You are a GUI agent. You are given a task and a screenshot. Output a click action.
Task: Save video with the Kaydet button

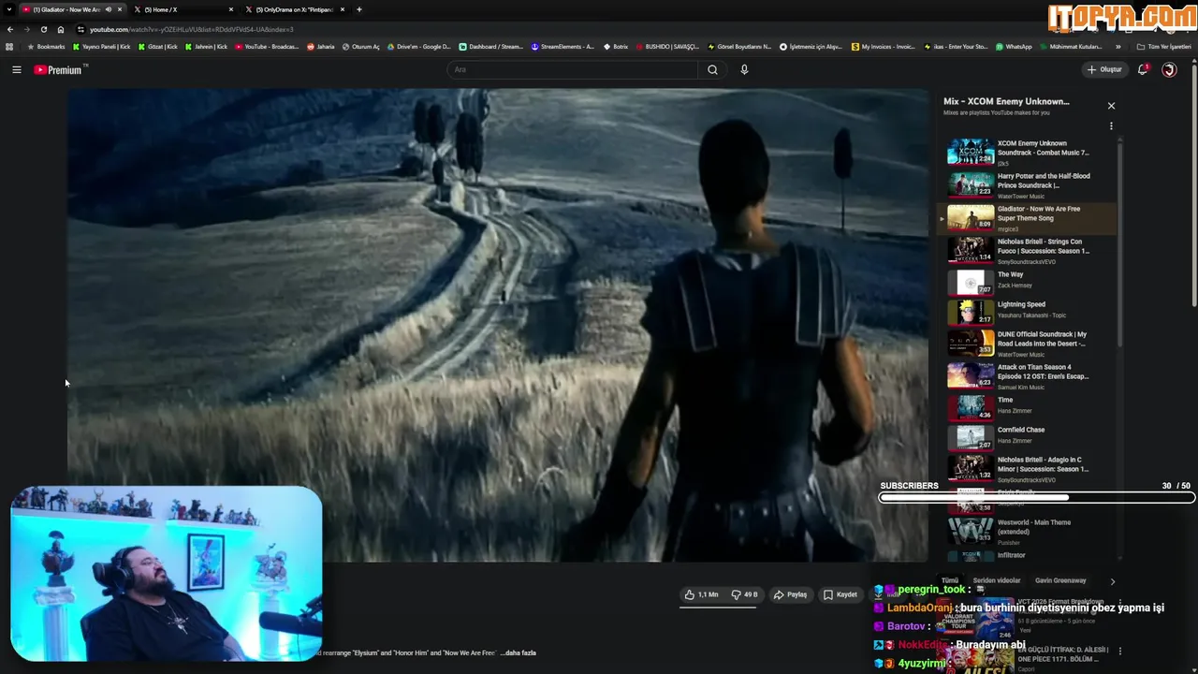tap(840, 594)
